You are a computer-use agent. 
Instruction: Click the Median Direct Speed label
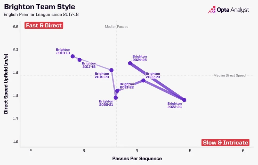230,75
